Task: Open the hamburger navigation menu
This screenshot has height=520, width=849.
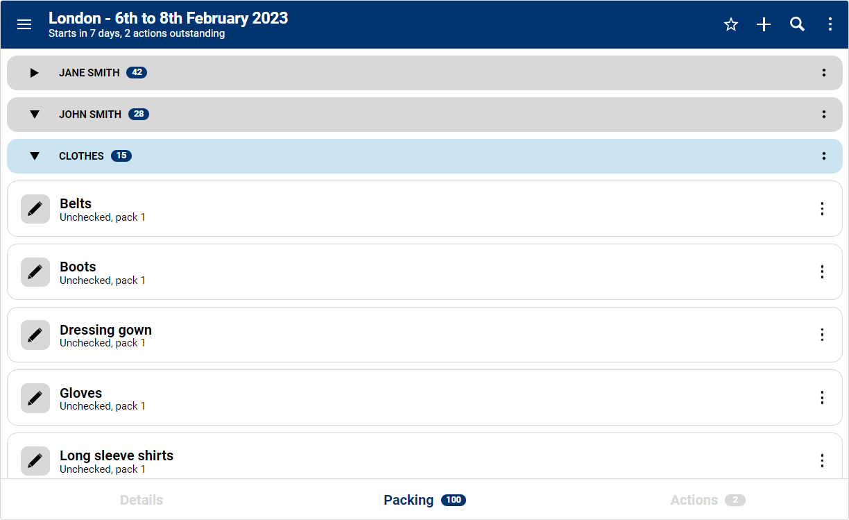Action: [24, 24]
